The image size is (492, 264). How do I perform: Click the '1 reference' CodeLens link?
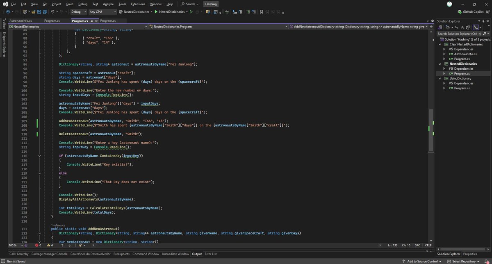coord(59,225)
